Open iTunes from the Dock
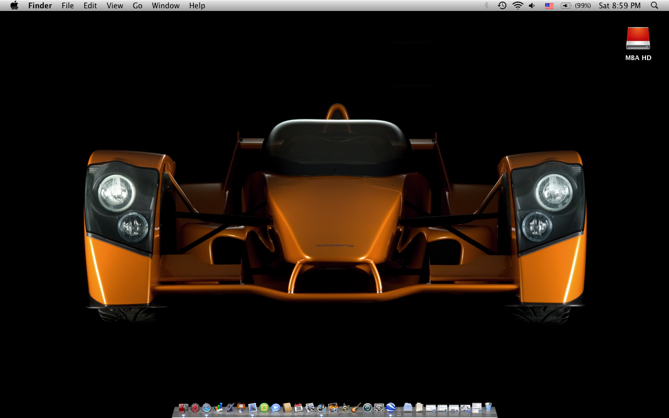The image size is (669, 418). tap(321, 408)
